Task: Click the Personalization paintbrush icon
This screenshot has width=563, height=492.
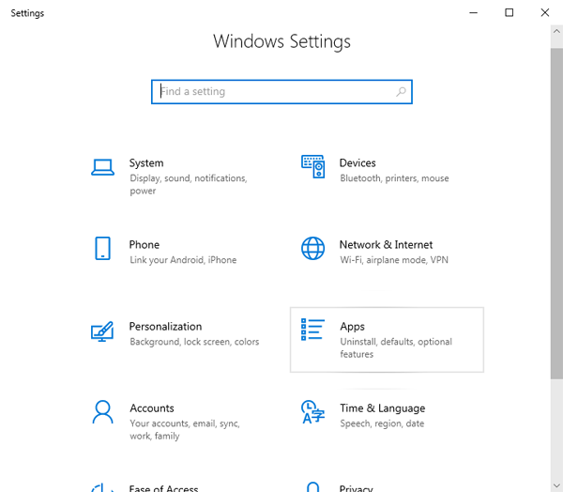Action: (x=102, y=331)
